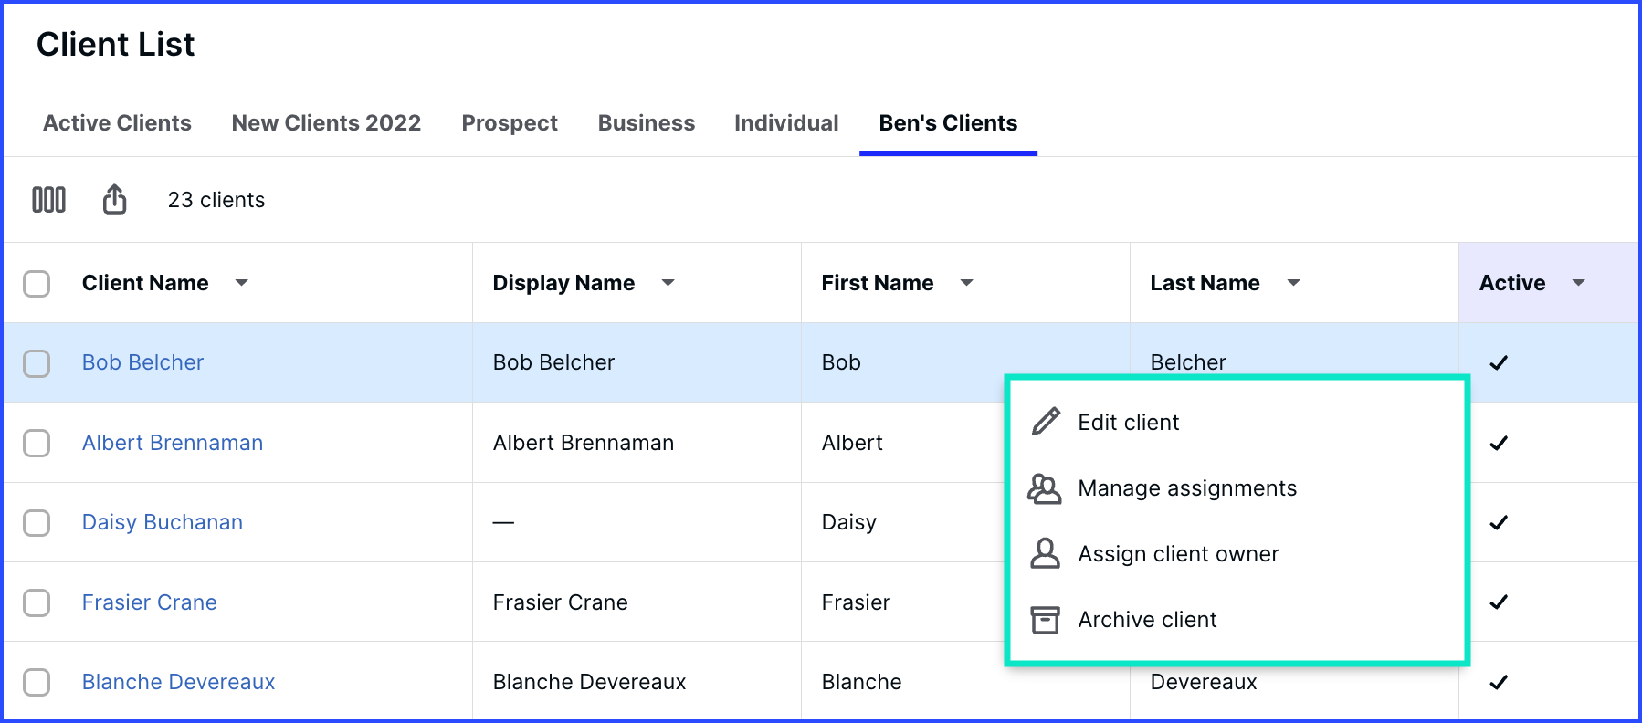Check the Frasier Crane row checkbox
The image size is (1642, 723).
click(x=37, y=603)
